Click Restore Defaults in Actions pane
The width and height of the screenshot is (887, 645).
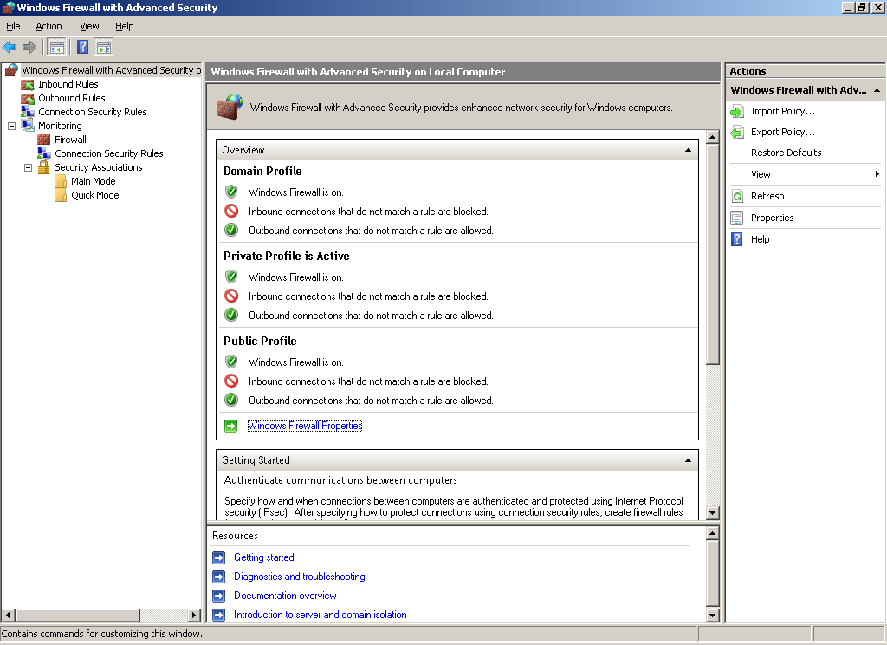click(x=787, y=153)
